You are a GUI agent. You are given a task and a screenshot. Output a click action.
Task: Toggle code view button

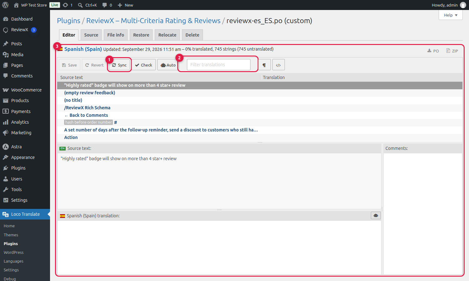pyautogui.click(x=279, y=65)
